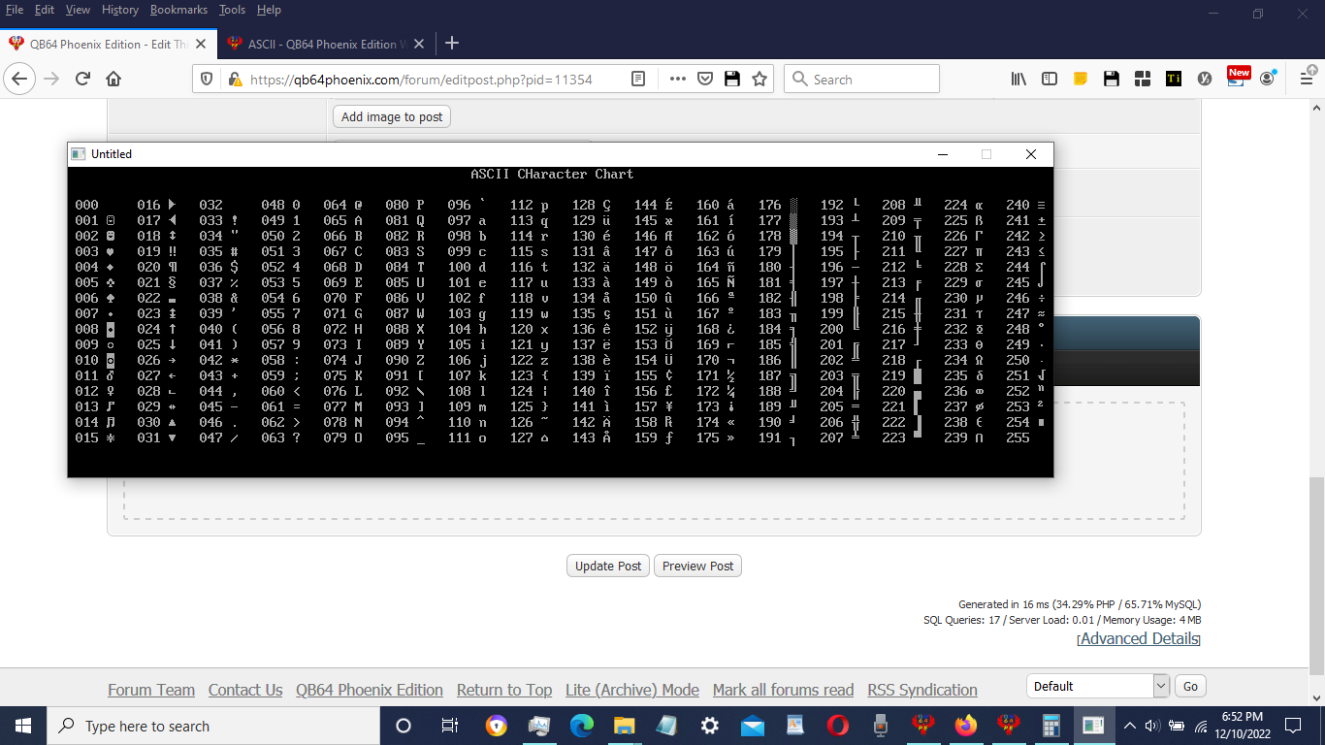Open Windows notification center

coord(1292,726)
